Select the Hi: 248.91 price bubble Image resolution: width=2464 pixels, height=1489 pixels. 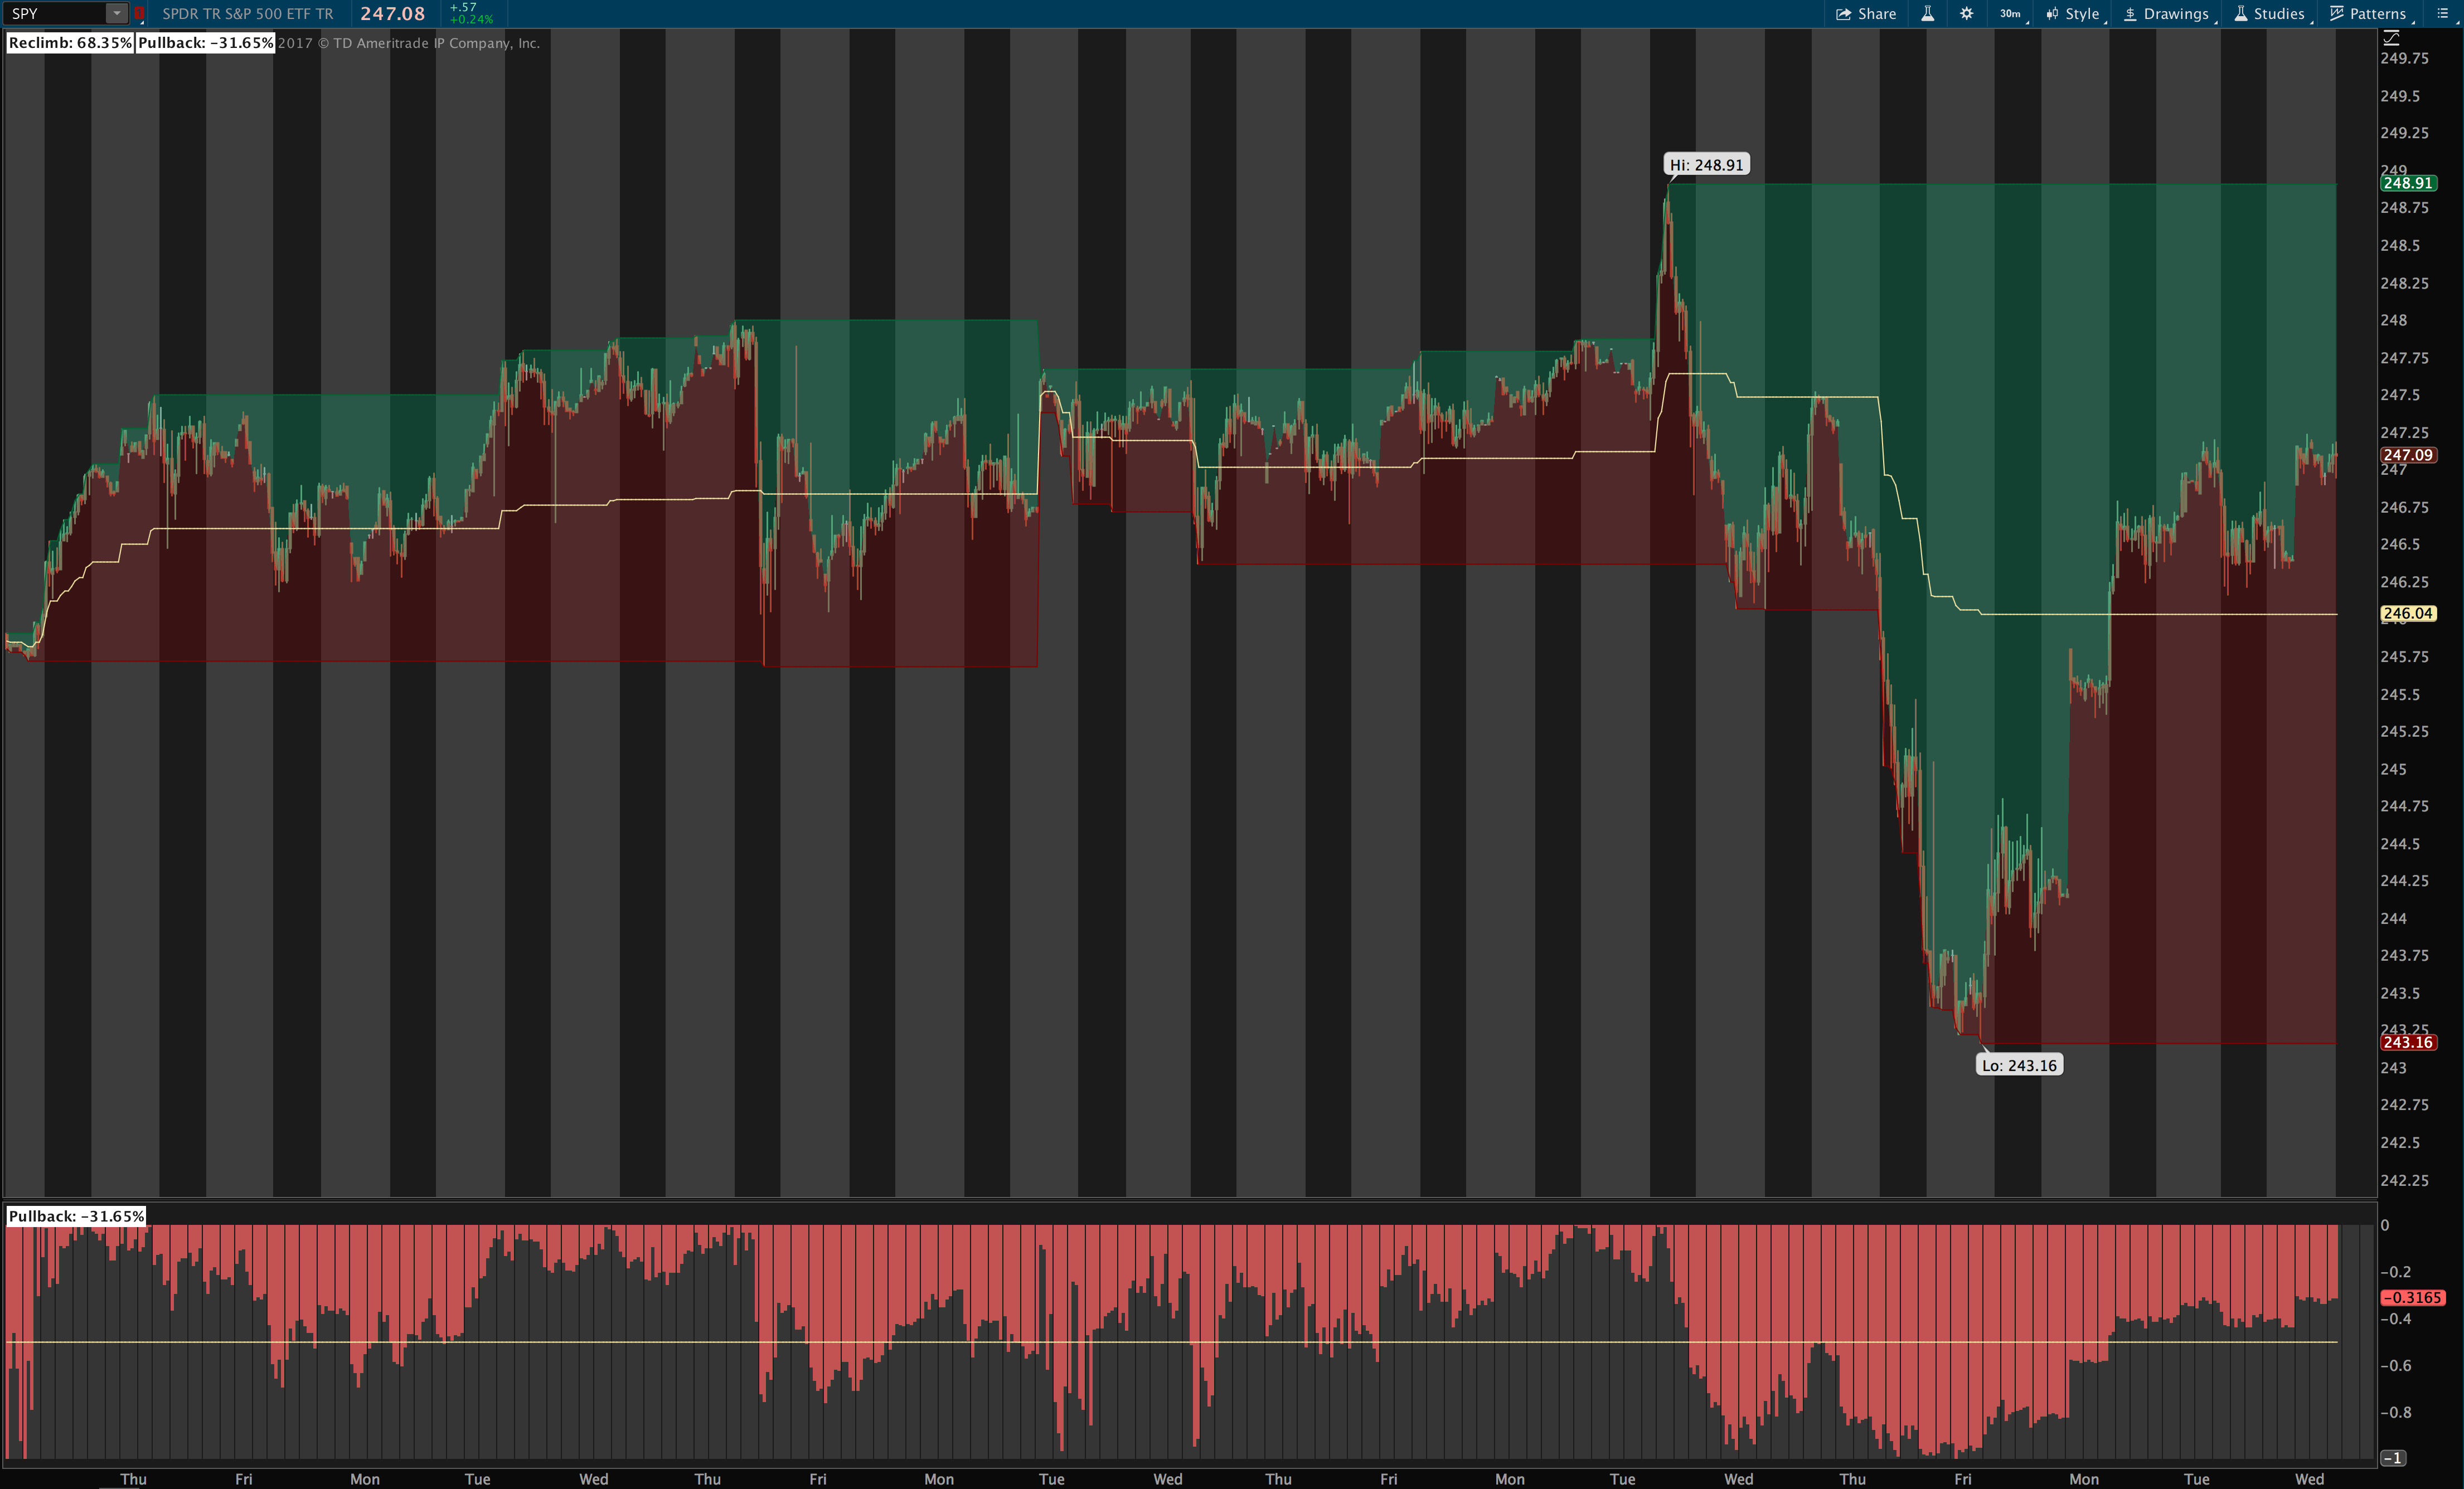pos(1706,165)
